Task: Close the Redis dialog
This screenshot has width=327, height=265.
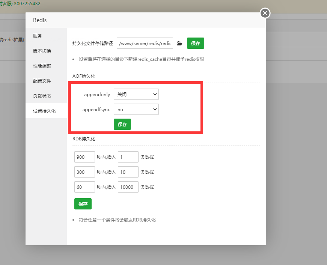Action: (x=265, y=14)
